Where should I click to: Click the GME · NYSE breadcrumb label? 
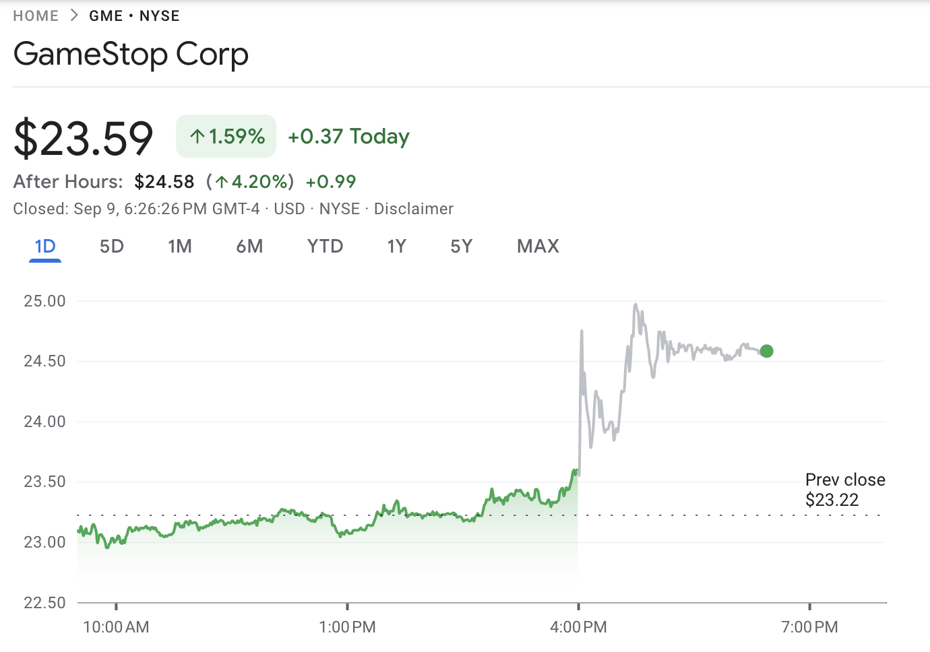point(133,15)
